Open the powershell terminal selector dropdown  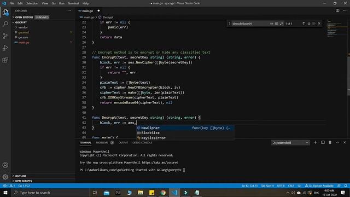coord(290,142)
